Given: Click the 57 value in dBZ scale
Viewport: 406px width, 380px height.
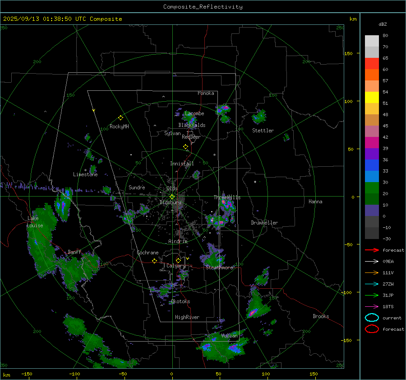Looking at the screenshot, I should click(385, 81).
